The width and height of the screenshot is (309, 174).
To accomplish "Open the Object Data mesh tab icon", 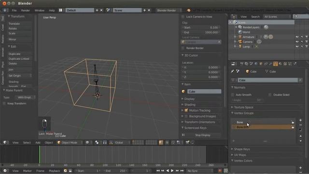I will point(276,64).
